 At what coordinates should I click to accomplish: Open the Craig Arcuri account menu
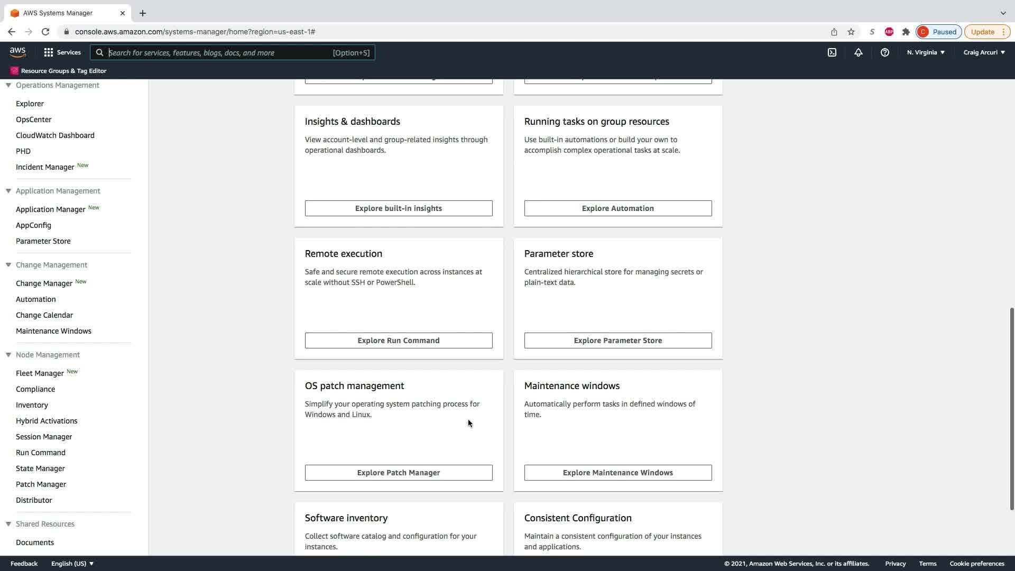point(983,52)
